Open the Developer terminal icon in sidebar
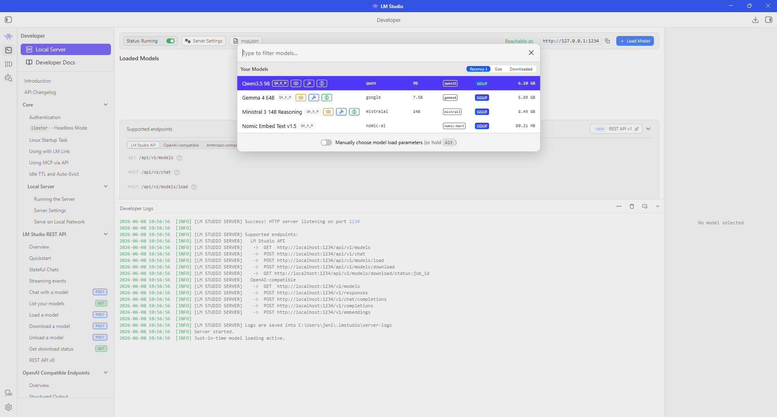This screenshot has width=777, height=417. point(9,50)
